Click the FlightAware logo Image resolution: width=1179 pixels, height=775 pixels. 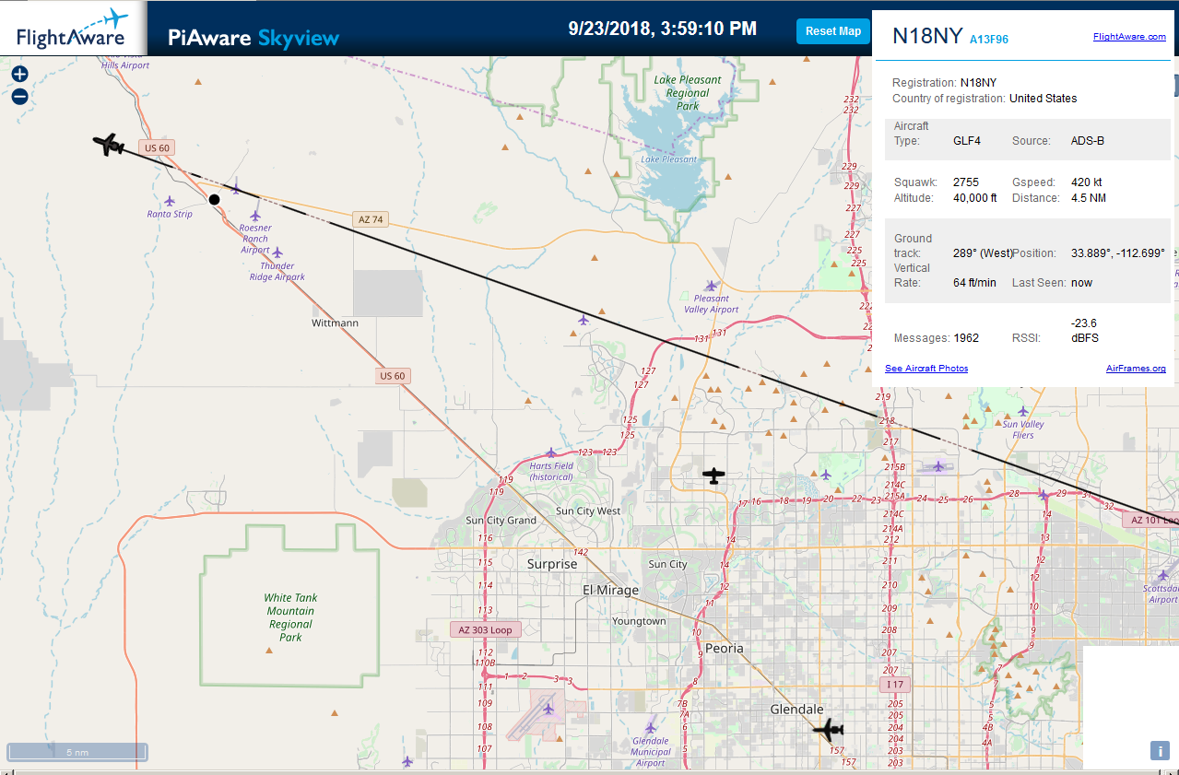(x=71, y=29)
